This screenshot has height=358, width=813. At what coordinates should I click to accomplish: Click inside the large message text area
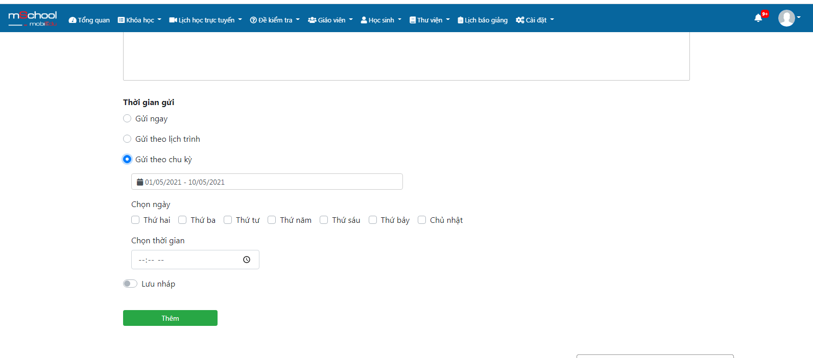(x=406, y=56)
